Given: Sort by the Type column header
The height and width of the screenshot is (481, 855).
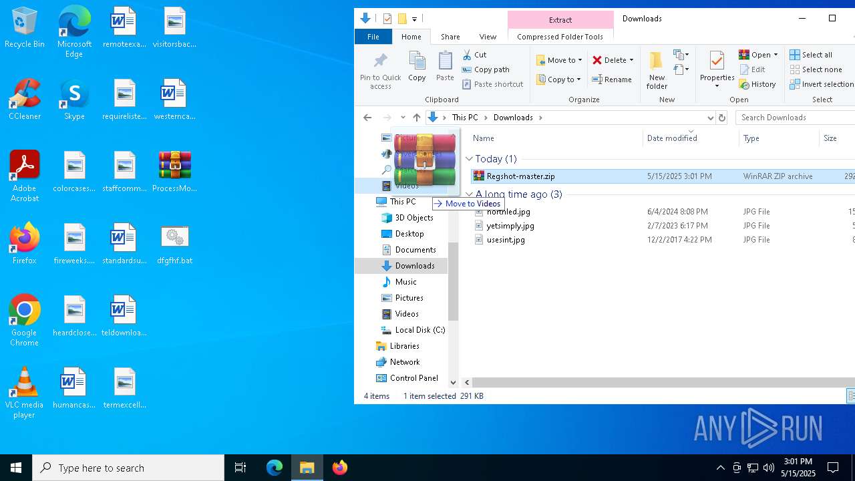Looking at the screenshot, I should pos(751,138).
